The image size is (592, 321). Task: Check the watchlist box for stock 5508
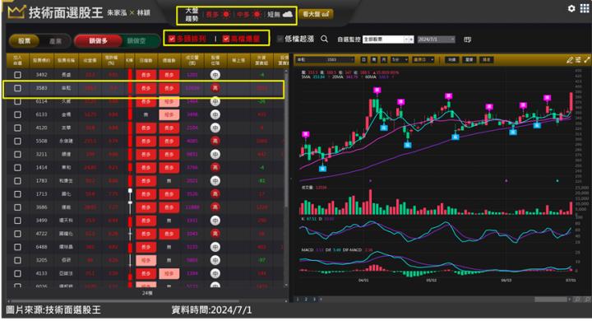17,141
